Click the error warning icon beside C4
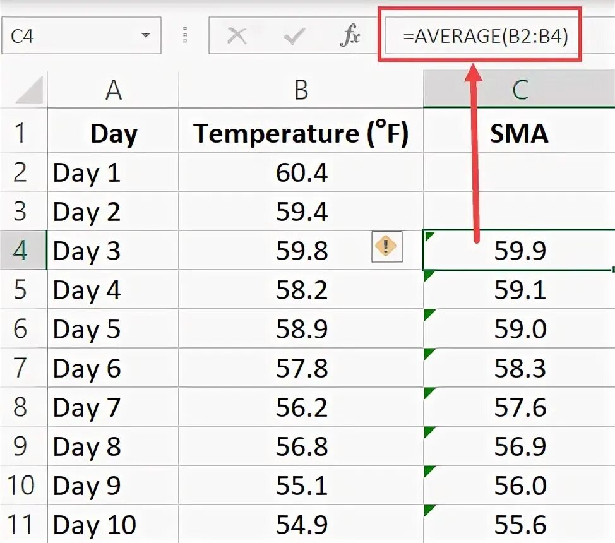This screenshot has height=543, width=615. (386, 246)
